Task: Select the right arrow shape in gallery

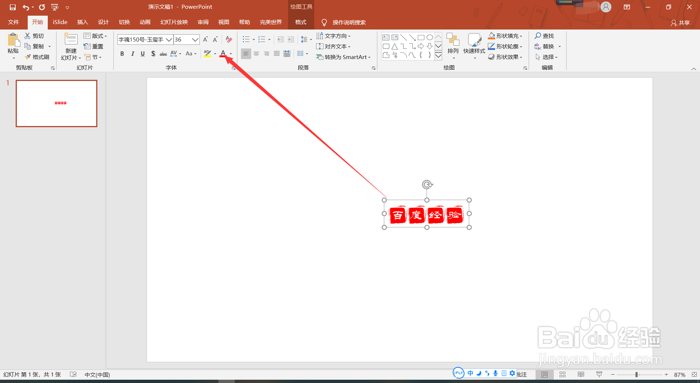Action: [x=421, y=46]
